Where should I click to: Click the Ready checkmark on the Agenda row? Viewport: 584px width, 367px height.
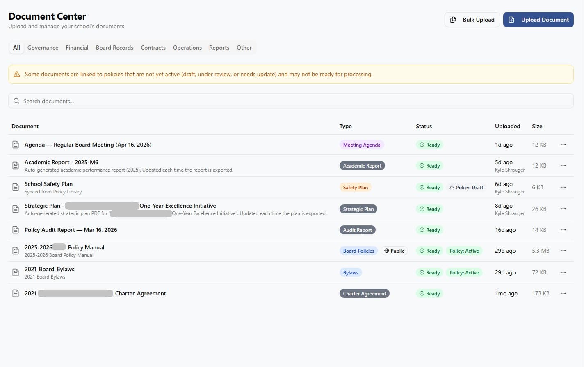coord(422,145)
